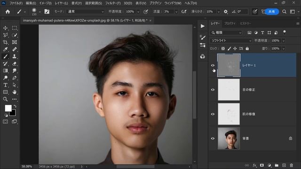
Task: Select the Dodge tool
Action: tap(5, 78)
